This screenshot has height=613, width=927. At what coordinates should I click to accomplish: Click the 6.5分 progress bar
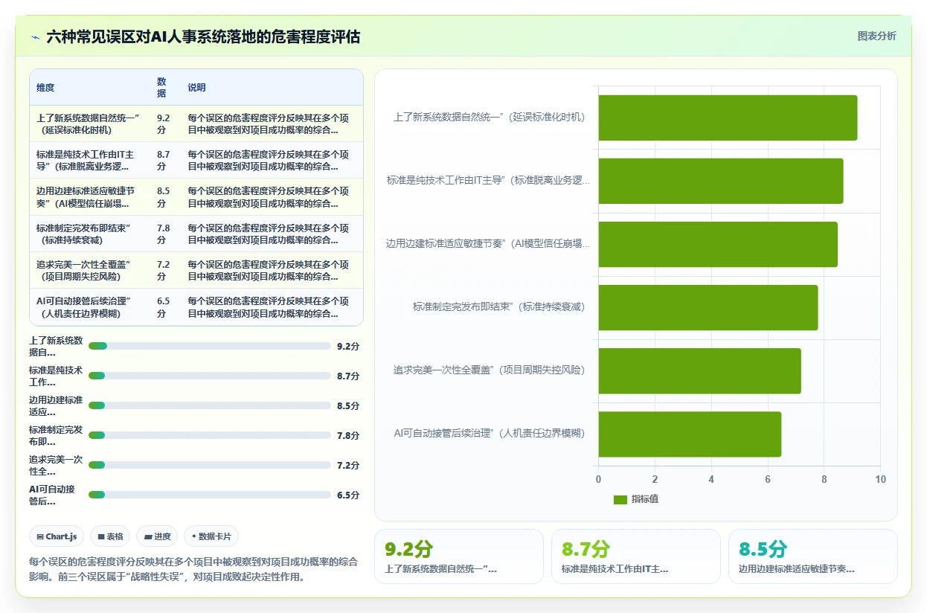[x=209, y=495]
